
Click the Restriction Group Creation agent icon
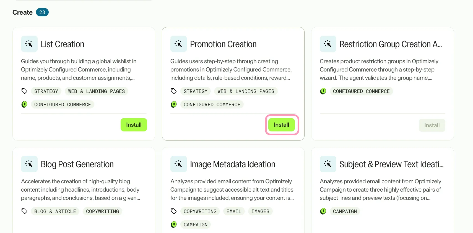tap(328, 44)
